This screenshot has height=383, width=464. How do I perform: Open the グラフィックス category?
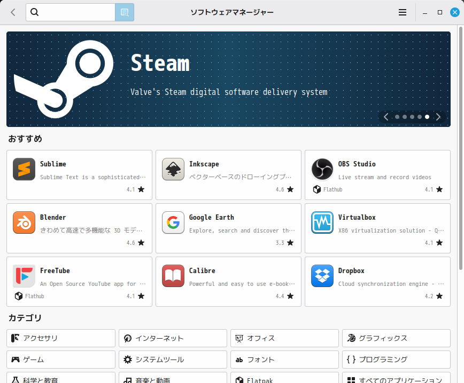396,338
